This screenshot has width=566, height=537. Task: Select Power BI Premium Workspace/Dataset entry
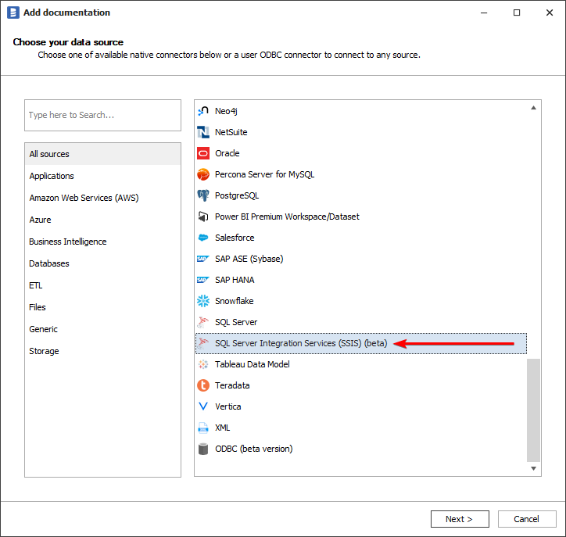287,217
